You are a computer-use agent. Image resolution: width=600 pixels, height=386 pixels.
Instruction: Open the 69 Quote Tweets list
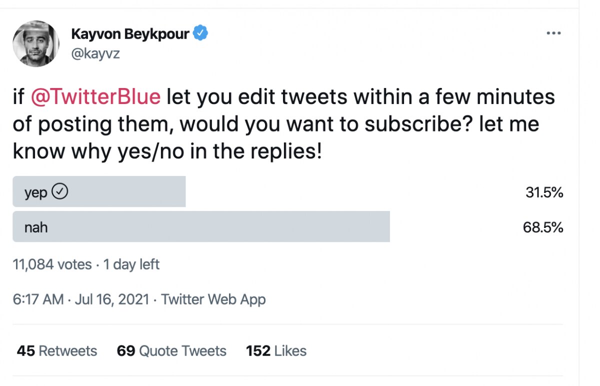171,351
